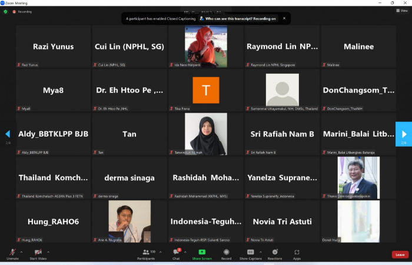Screen dimensions: 412x265
Task: Click "Who can see this transcript?" link
Action: pos(240,18)
